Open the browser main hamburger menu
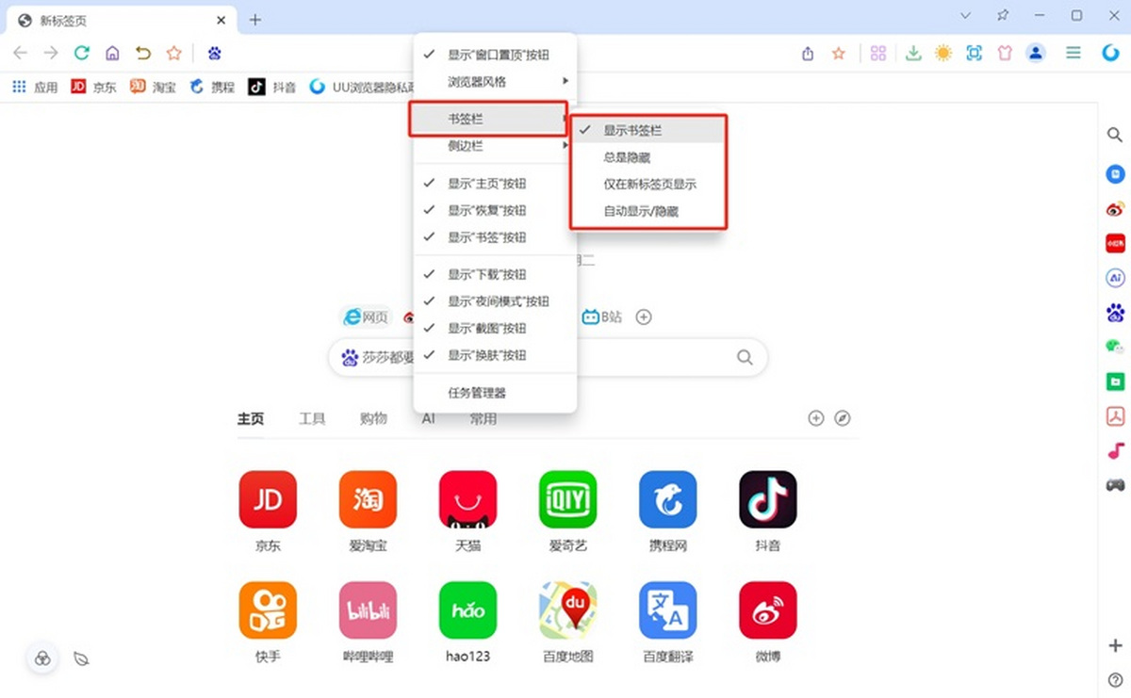Image resolution: width=1131 pixels, height=698 pixels. click(x=1074, y=54)
